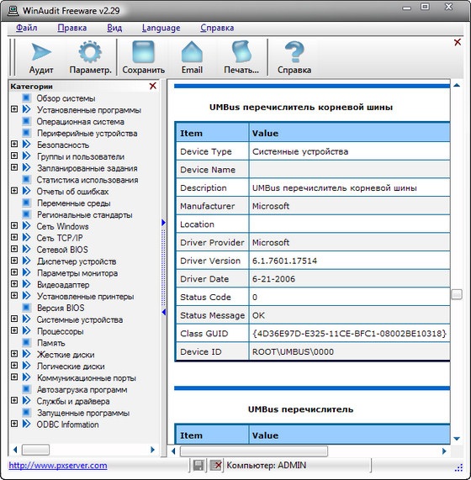This screenshot has height=480, width=471.
Task: Expand the Диспетчер устройств tree node
Action: (x=14, y=261)
